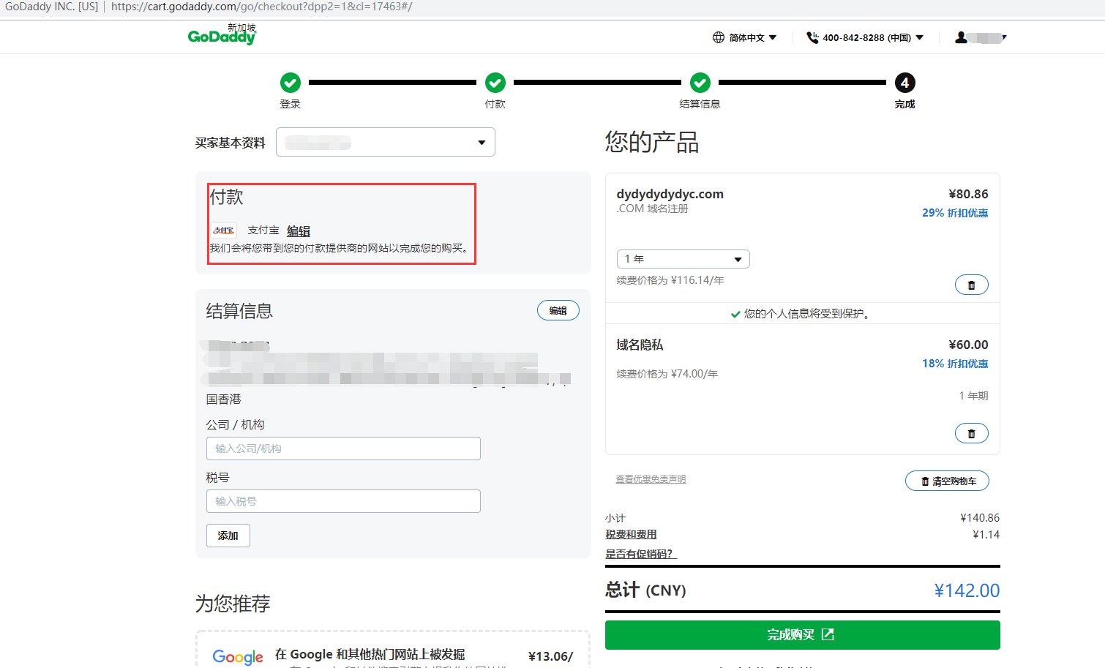Screen dimensions: 1105x668
Task: Click 清空购物车 to empty cart
Action: point(947,481)
